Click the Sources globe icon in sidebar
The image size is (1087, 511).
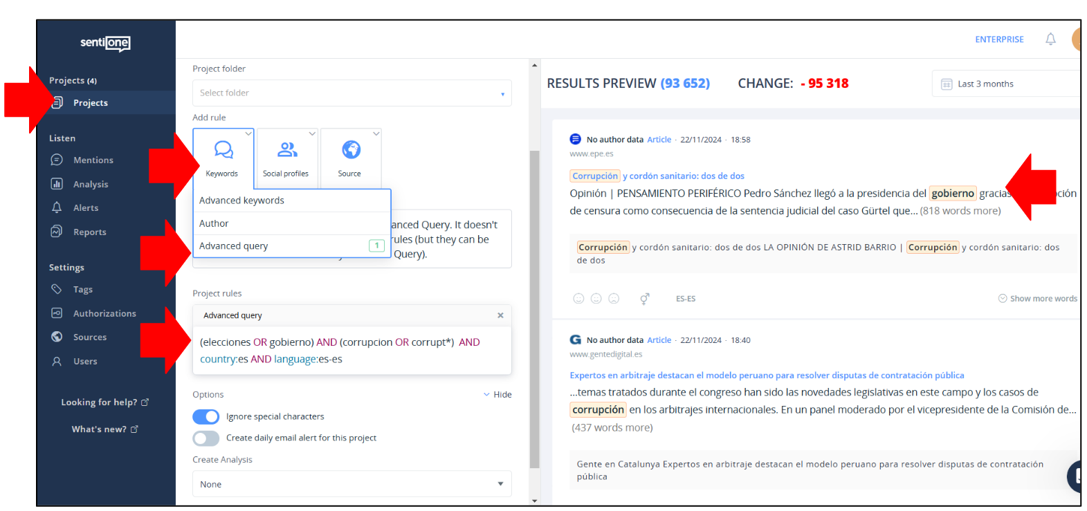pos(57,337)
